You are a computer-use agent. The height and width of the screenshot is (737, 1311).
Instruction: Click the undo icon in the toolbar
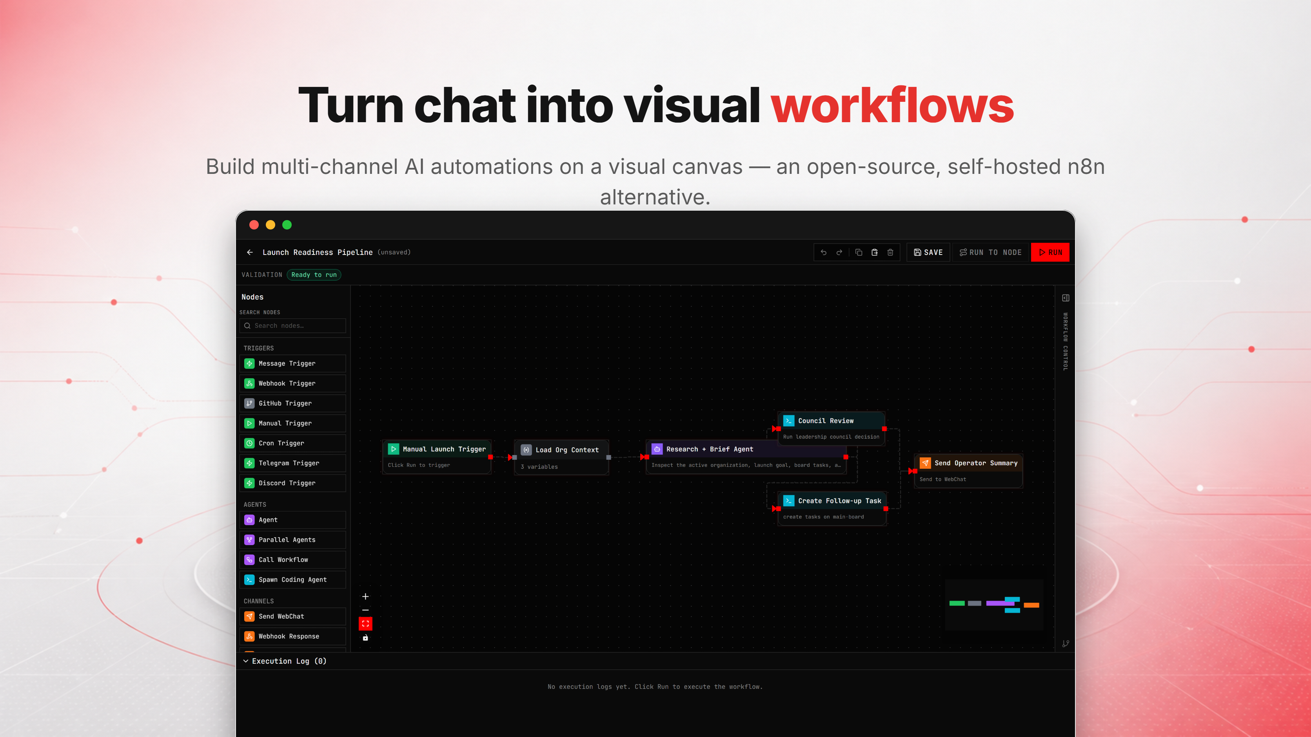pyautogui.click(x=823, y=252)
